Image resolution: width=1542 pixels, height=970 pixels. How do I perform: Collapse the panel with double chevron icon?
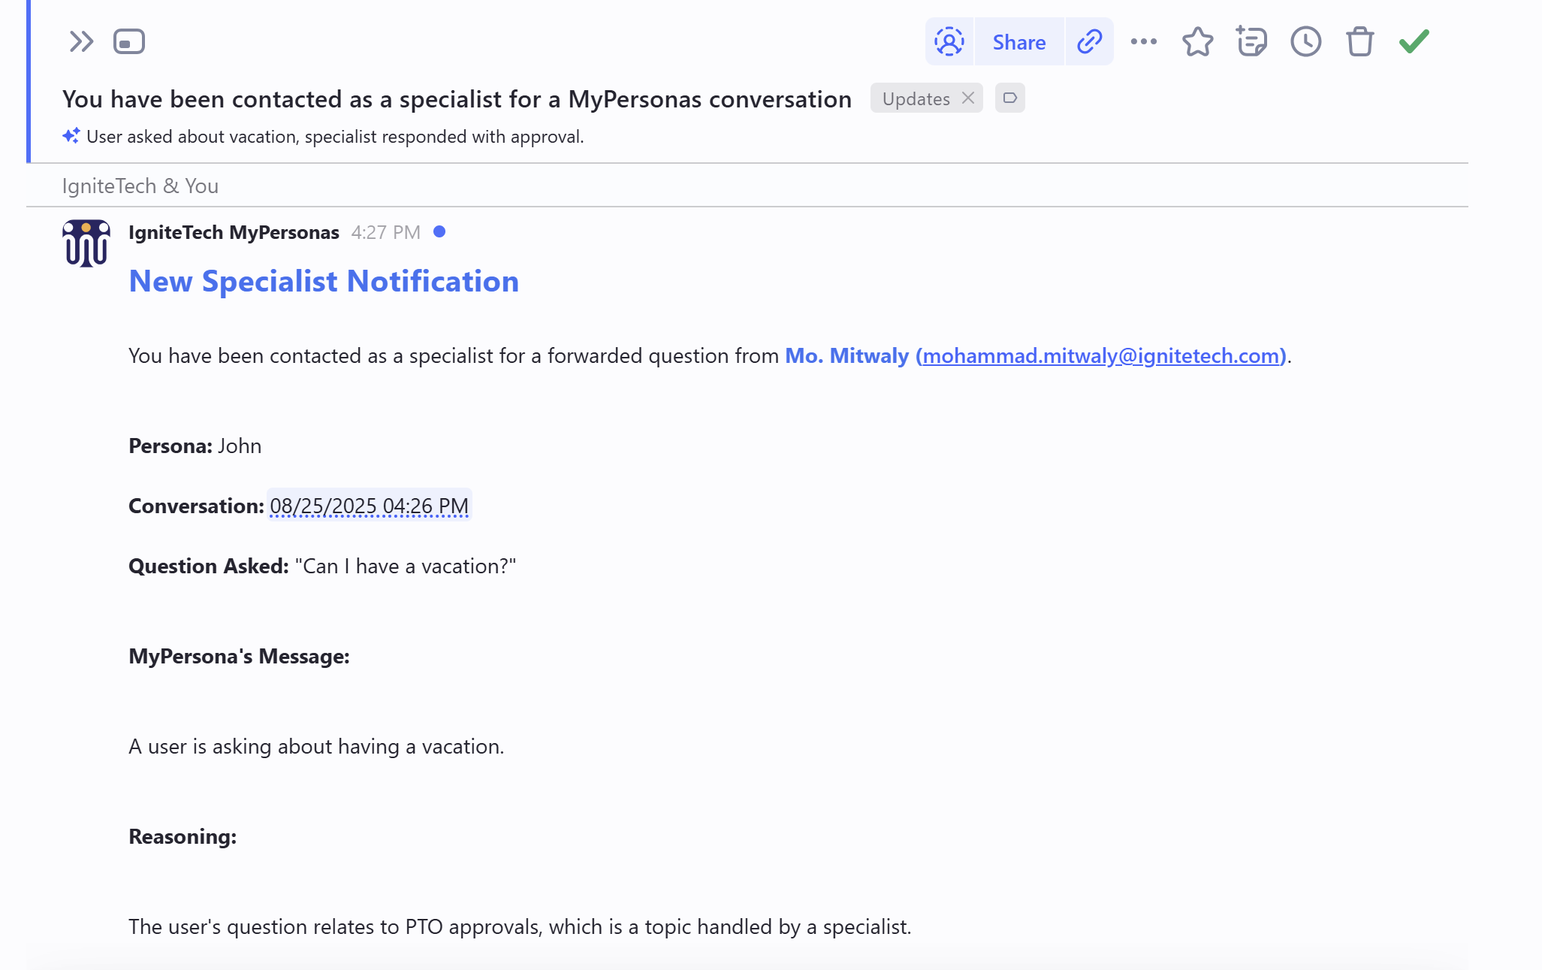(x=81, y=41)
